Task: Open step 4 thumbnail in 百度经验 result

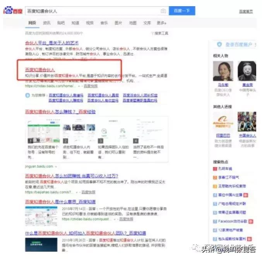Action: (149, 131)
